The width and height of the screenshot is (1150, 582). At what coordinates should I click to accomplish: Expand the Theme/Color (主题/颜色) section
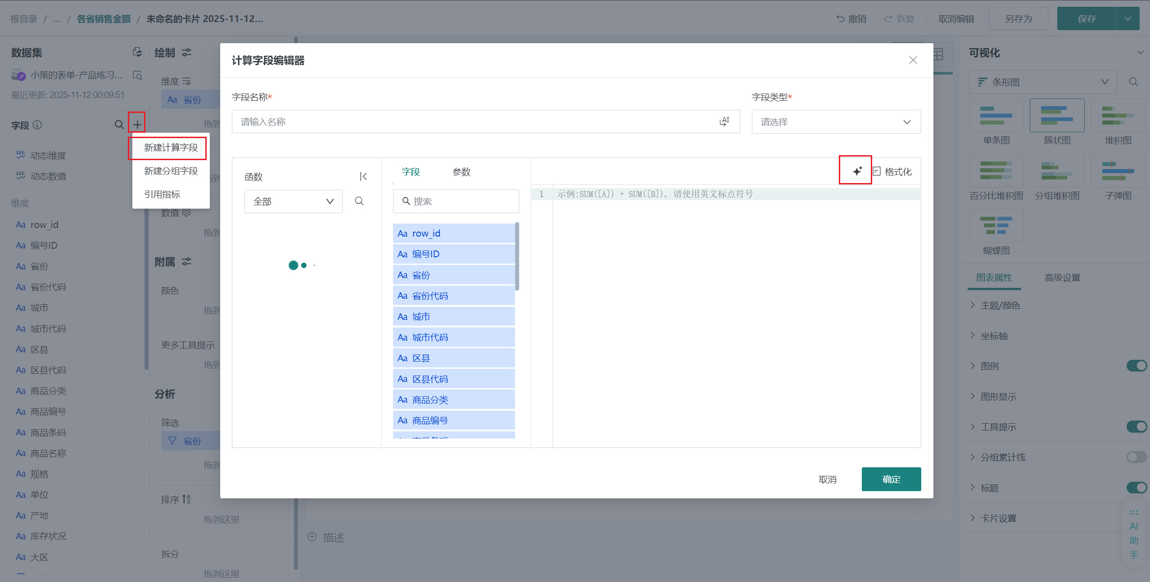(x=1000, y=305)
